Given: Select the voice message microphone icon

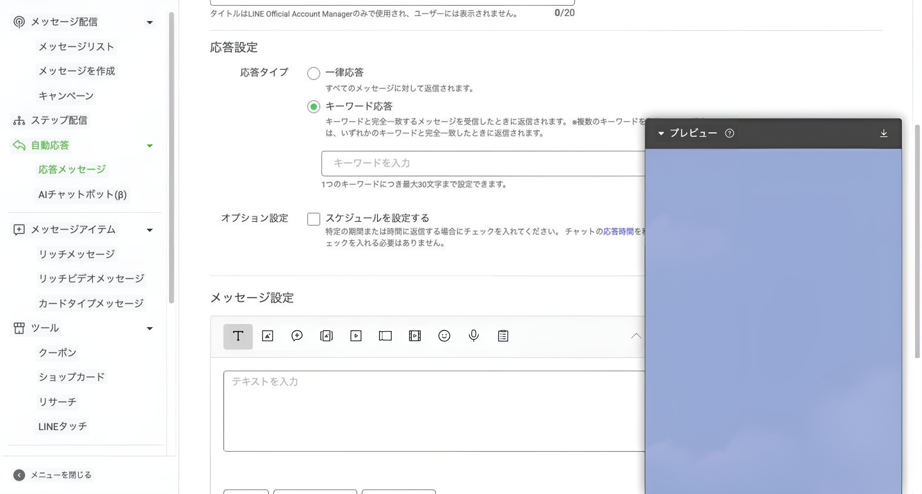Looking at the screenshot, I should 474,336.
